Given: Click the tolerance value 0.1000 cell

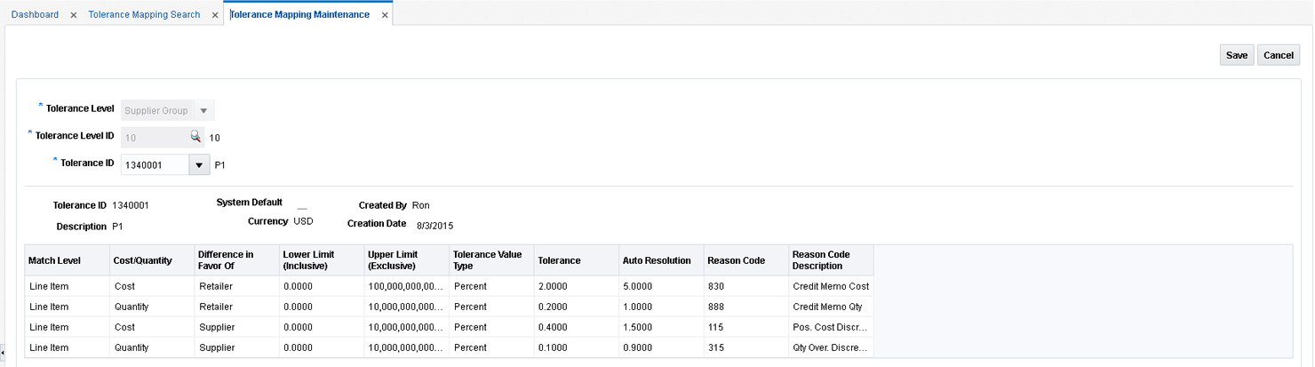Looking at the screenshot, I should [x=576, y=347].
